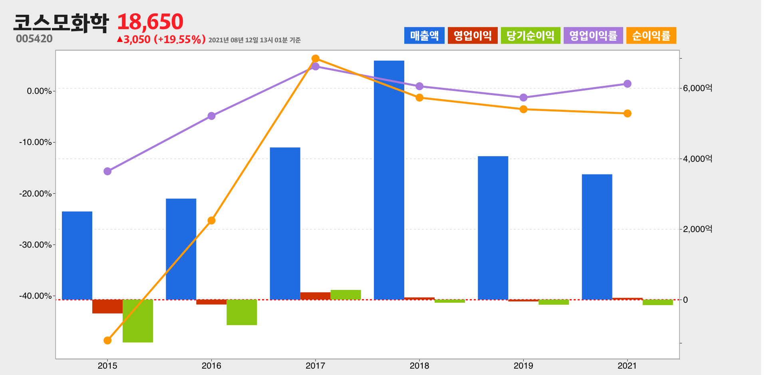The width and height of the screenshot is (767, 375).
Task: Click the blue 2017 revenue bar
Action: pos(285,224)
